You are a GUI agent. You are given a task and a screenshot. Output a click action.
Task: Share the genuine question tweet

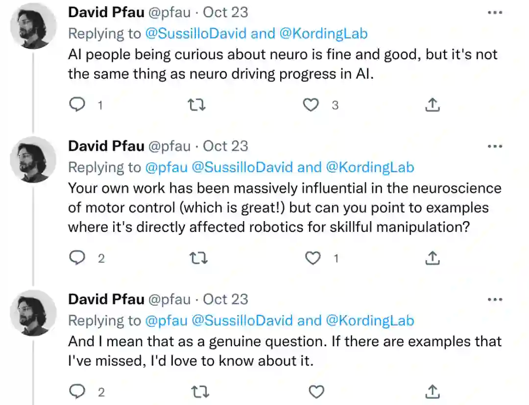pyautogui.click(x=432, y=391)
